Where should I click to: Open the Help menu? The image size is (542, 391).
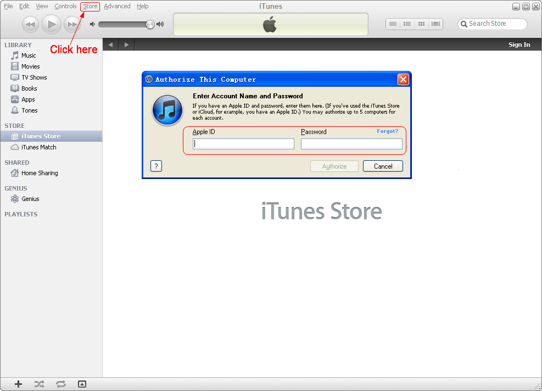(x=142, y=6)
